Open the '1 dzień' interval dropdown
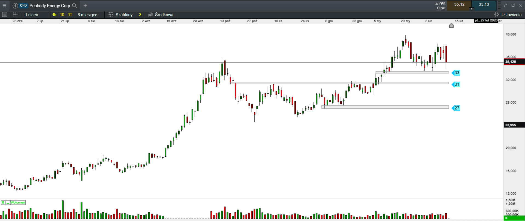The height and width of the screenshot is (221, 525). click(32, 15)
